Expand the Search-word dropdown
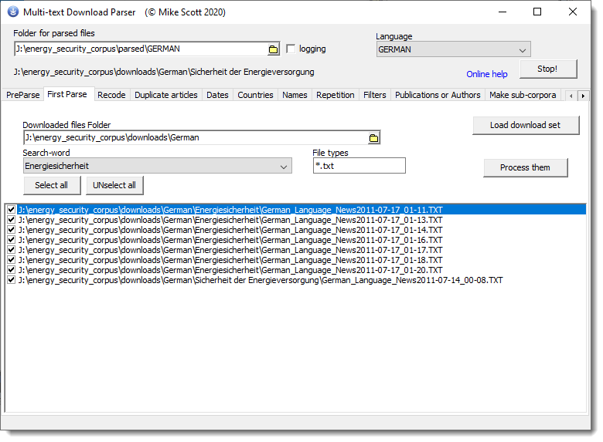Image resolution: width=603 pixels, height=442 pixels. click(x=284, y=166)
